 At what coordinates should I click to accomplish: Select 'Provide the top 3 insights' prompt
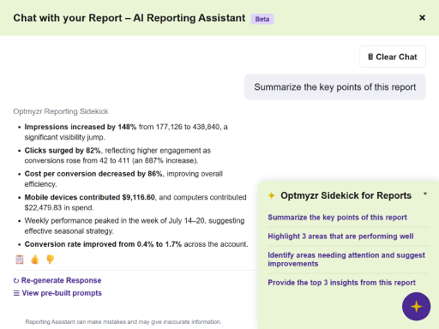pos(341,283)
